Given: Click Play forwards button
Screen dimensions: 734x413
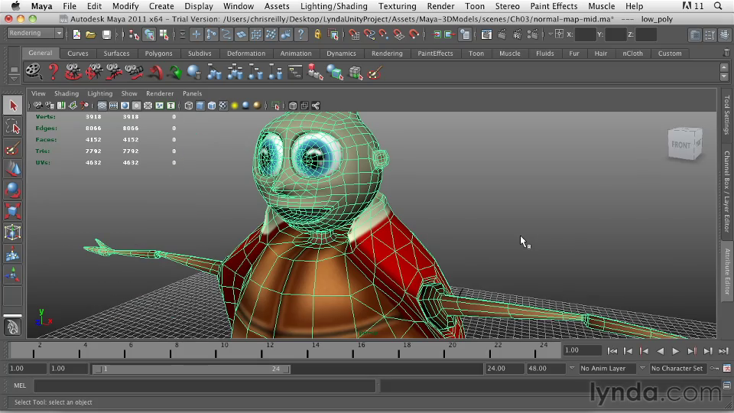Looking at the screenshot, I should (x=675, y=351).
